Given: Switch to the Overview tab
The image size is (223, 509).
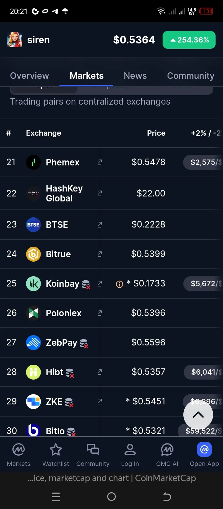Looking at the screenshot, I should pyautogui.click(x=29, y=76).
